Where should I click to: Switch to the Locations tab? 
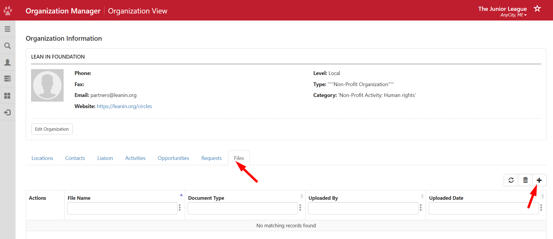click(x=42, y=158)
